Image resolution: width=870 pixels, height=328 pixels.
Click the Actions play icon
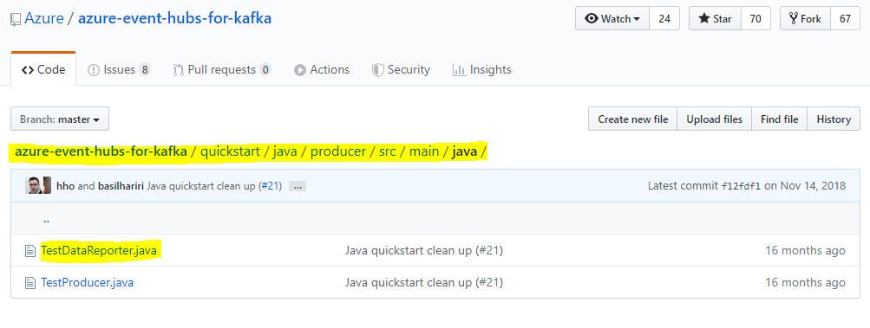coord(299,70)
